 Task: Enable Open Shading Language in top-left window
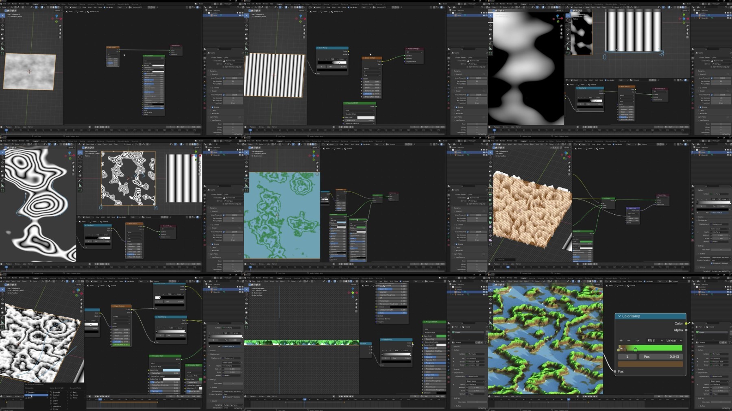[224, 67]
